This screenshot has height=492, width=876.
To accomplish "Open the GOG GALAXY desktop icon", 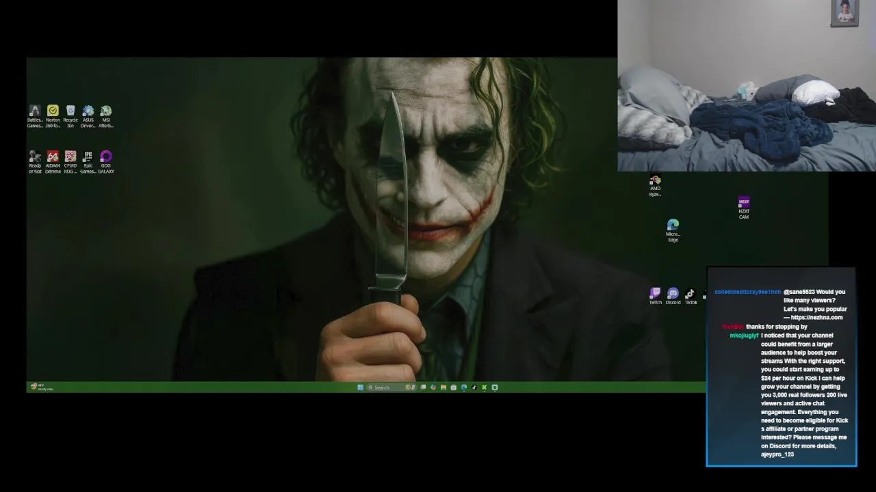I will click(x=106, y=162).
